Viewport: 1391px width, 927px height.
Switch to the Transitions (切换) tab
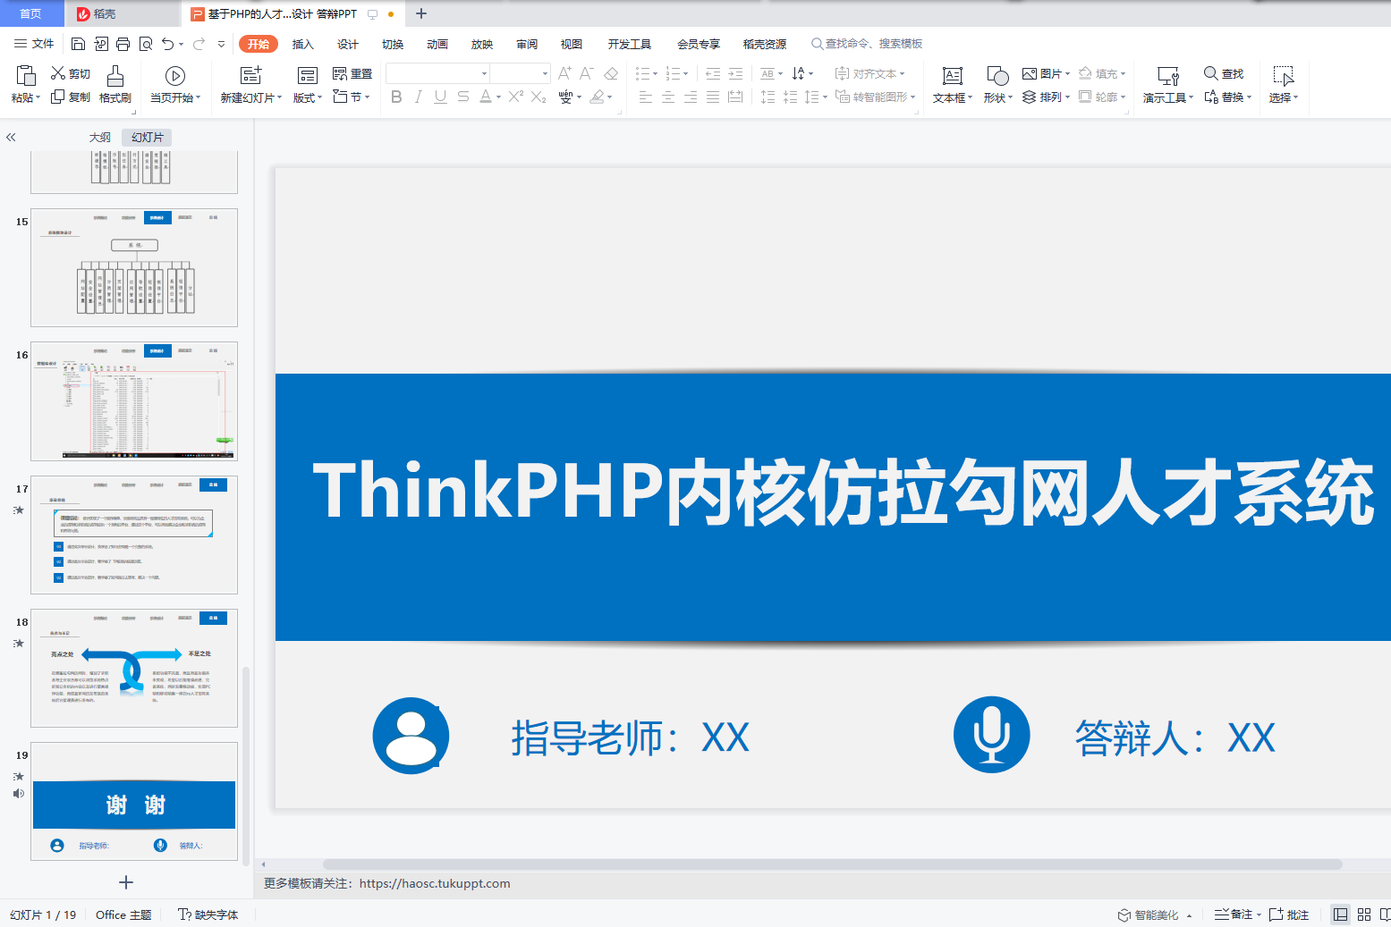(393, 44)
